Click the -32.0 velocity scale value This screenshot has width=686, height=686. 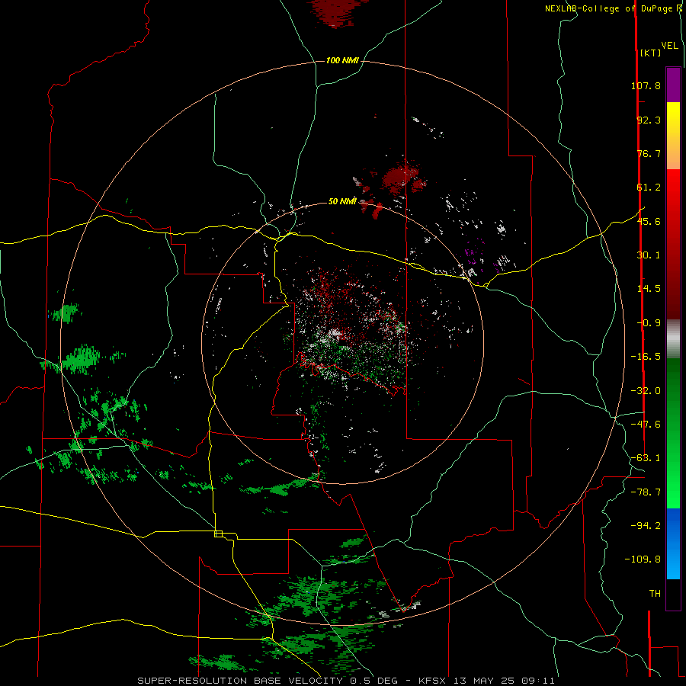point(646,391)
